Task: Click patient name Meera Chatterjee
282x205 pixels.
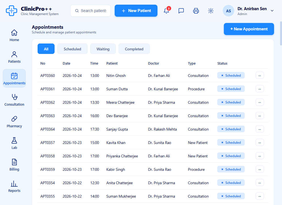Action: pyautogui.click(x=120, y=102)
